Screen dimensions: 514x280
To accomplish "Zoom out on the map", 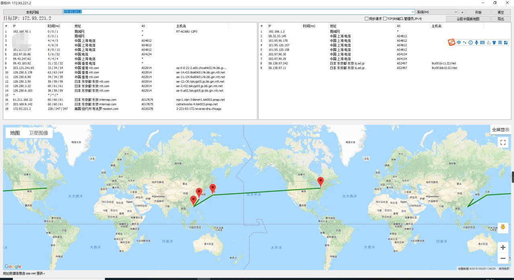I will [x=503, y=258].
